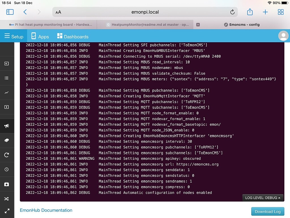Image resolution: width=290 pixels, height=218 pixels.
Task: Click the line 'Creating EmonHubMBUSInterfacer 'MBUS''
Action: tap(116, 51)
